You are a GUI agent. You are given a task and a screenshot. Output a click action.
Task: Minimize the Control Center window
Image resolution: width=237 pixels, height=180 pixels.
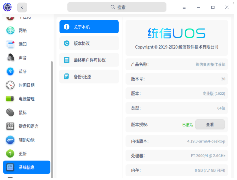(x=198, y=7)
